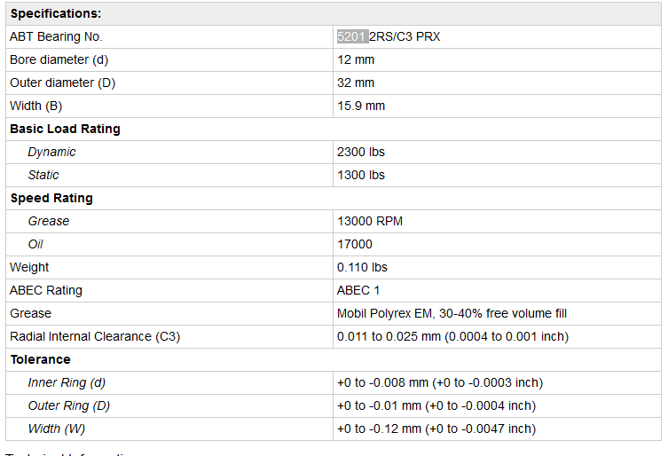668x456 pixels.
Task: Click the 32 mm outer diameter value
Action: tap(356, 83)
